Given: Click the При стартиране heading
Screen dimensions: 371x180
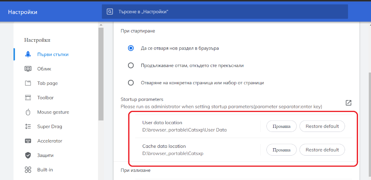Looking at the screenshot, I should point(138,31).
